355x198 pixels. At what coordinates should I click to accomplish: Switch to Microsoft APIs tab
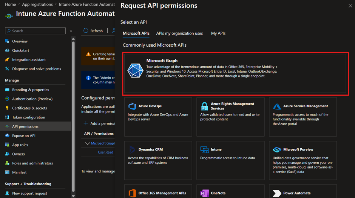point(136,33)
